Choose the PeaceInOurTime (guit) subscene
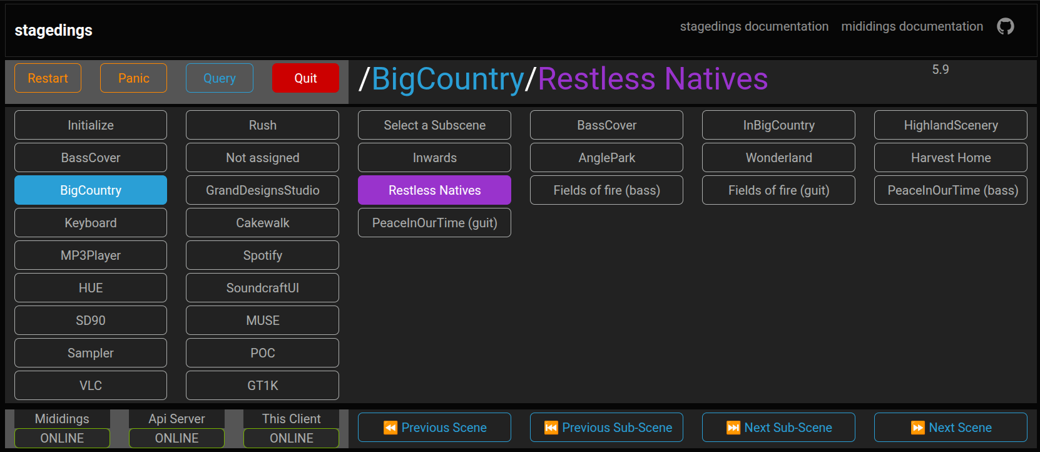This screenshot has width=1040, height=452. click(x=434, y=223)
